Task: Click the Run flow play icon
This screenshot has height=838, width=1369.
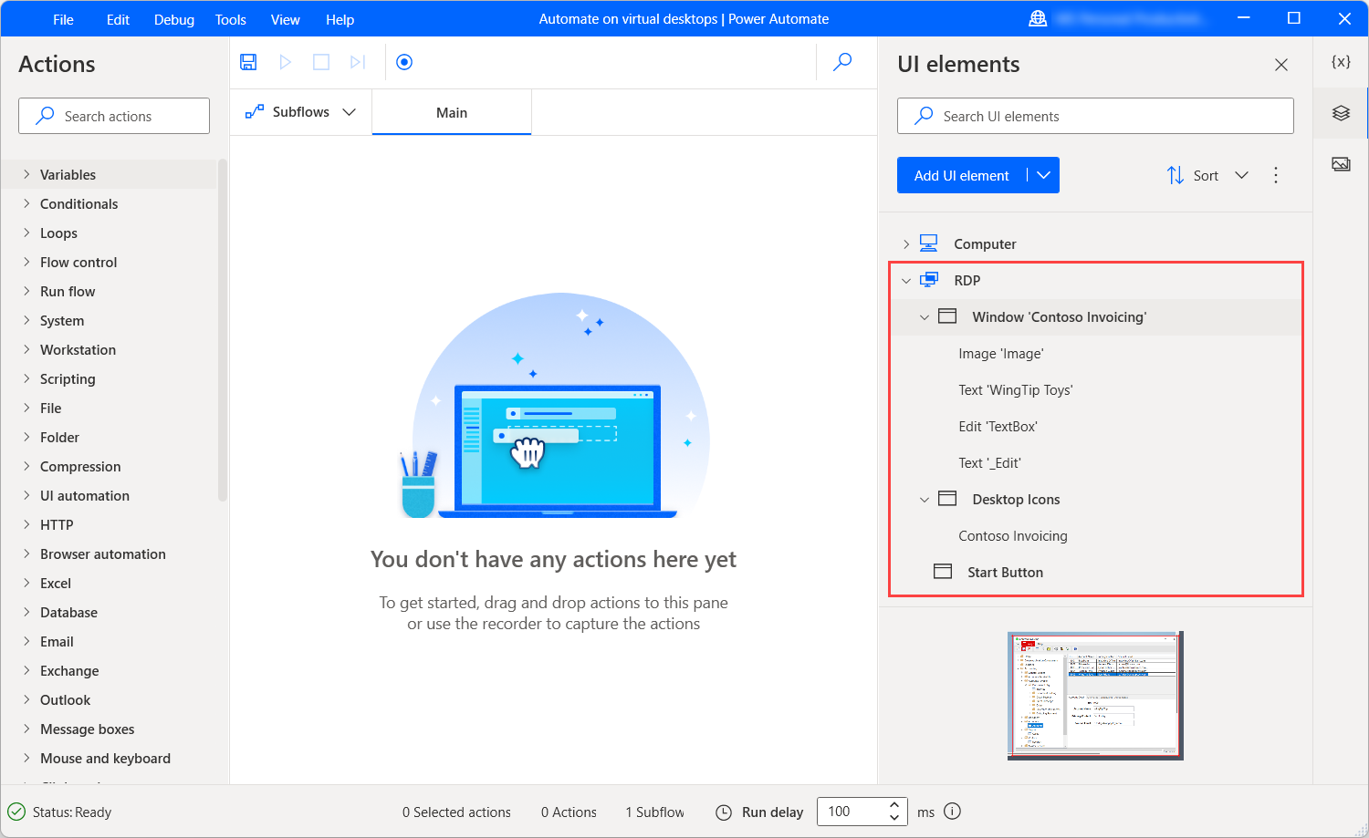Action: (x=285, y=62)
